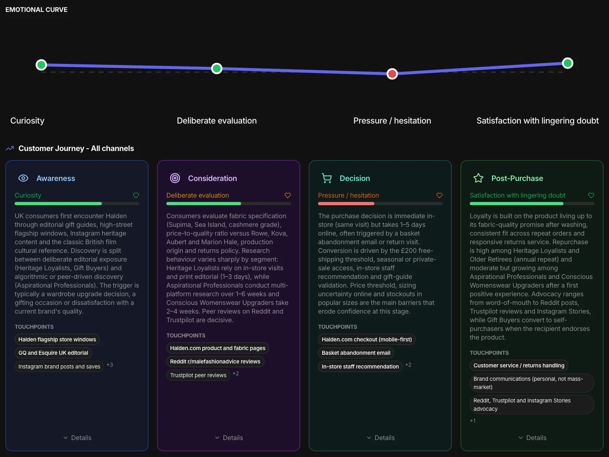Select the Deliberate evaluation curve point
The height and width of the screenshot is (457, 609).
[x=217, y=68]
